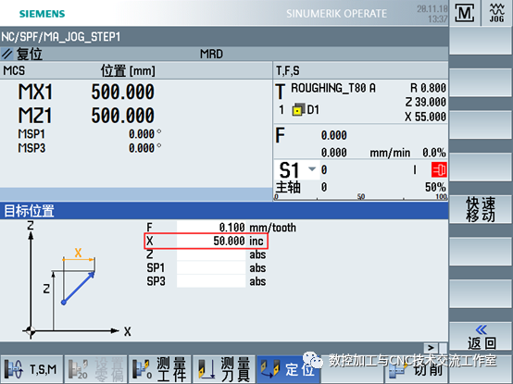The height and width of the screenshot is (384, 513).
Task: Click the 快速移动 rapid traverse softkey
Action: click(481, 209)
